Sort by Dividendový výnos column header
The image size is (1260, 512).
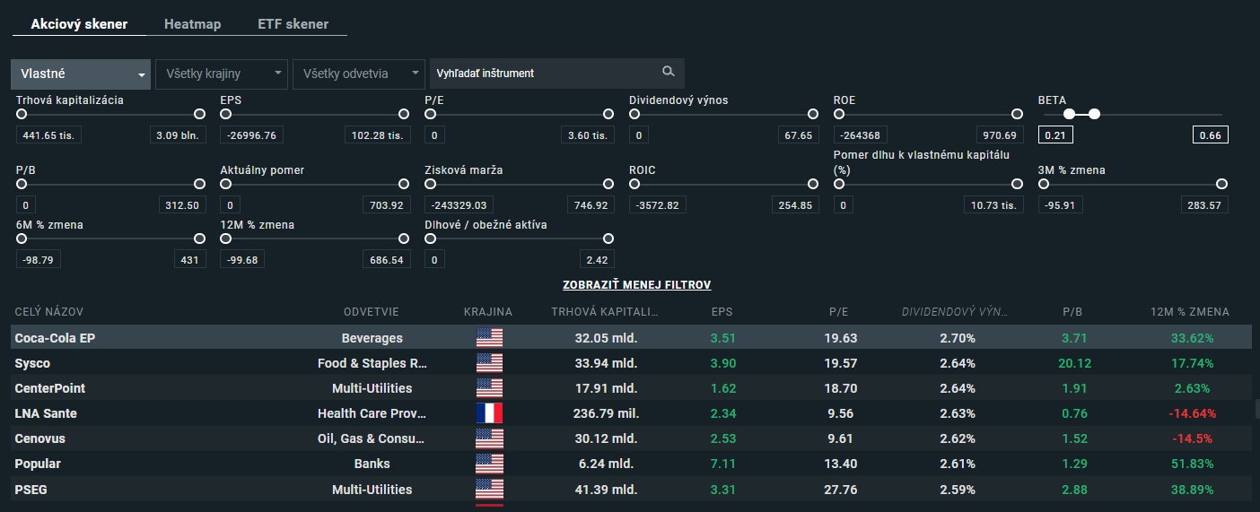click(x=954, y=312)
